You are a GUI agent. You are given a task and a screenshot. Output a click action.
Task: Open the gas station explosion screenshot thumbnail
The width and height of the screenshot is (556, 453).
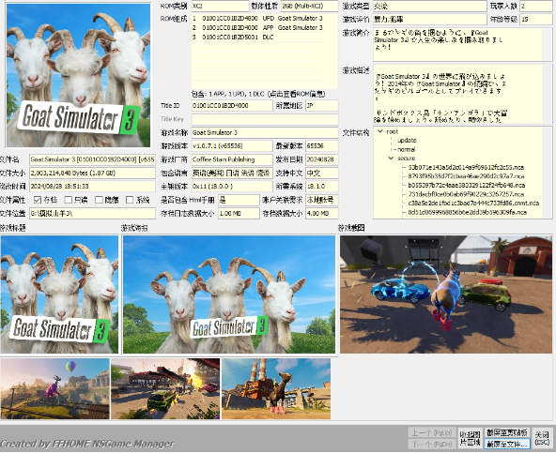165,388
